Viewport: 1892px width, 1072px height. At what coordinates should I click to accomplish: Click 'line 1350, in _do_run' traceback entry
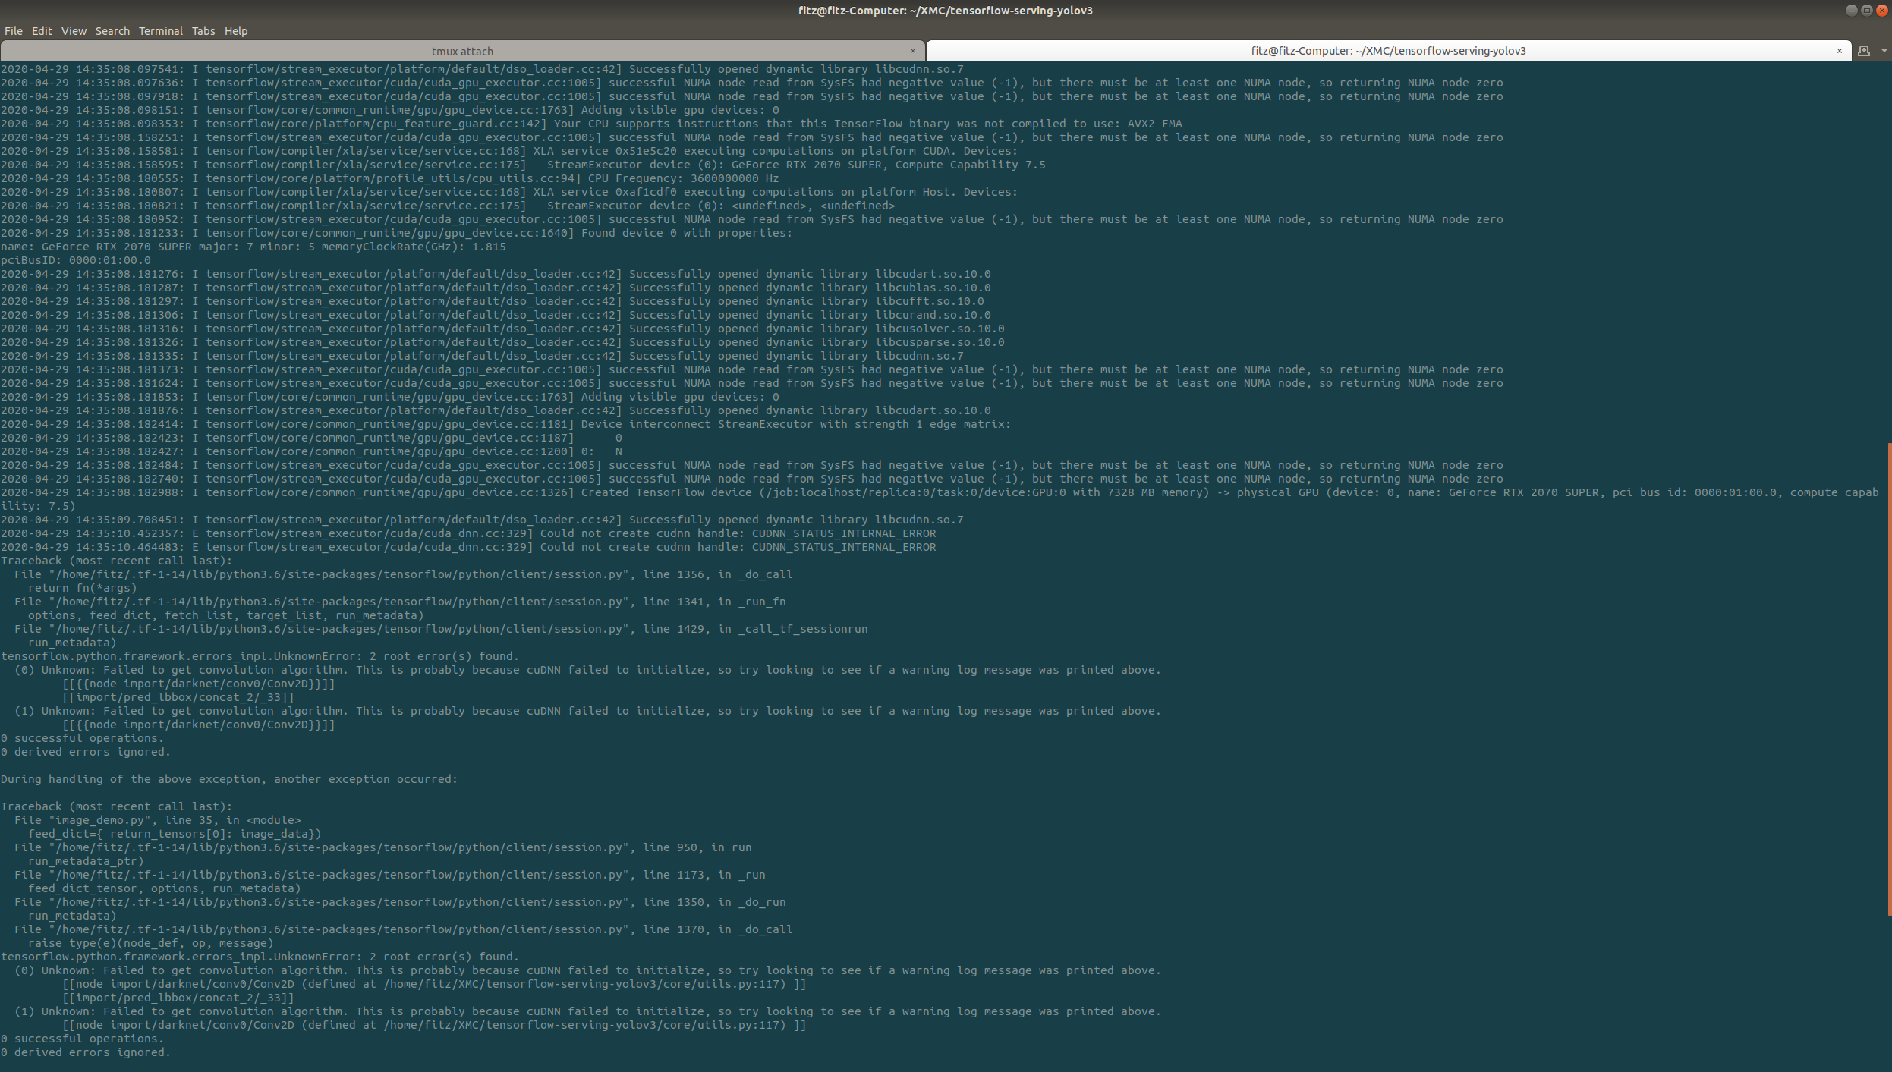(714, 902)
